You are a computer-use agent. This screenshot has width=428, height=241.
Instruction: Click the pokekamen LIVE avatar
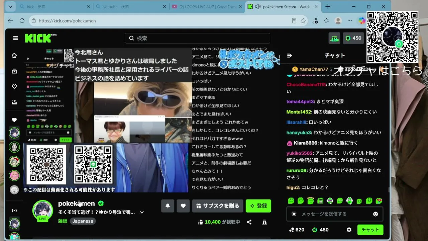(42, 211)
